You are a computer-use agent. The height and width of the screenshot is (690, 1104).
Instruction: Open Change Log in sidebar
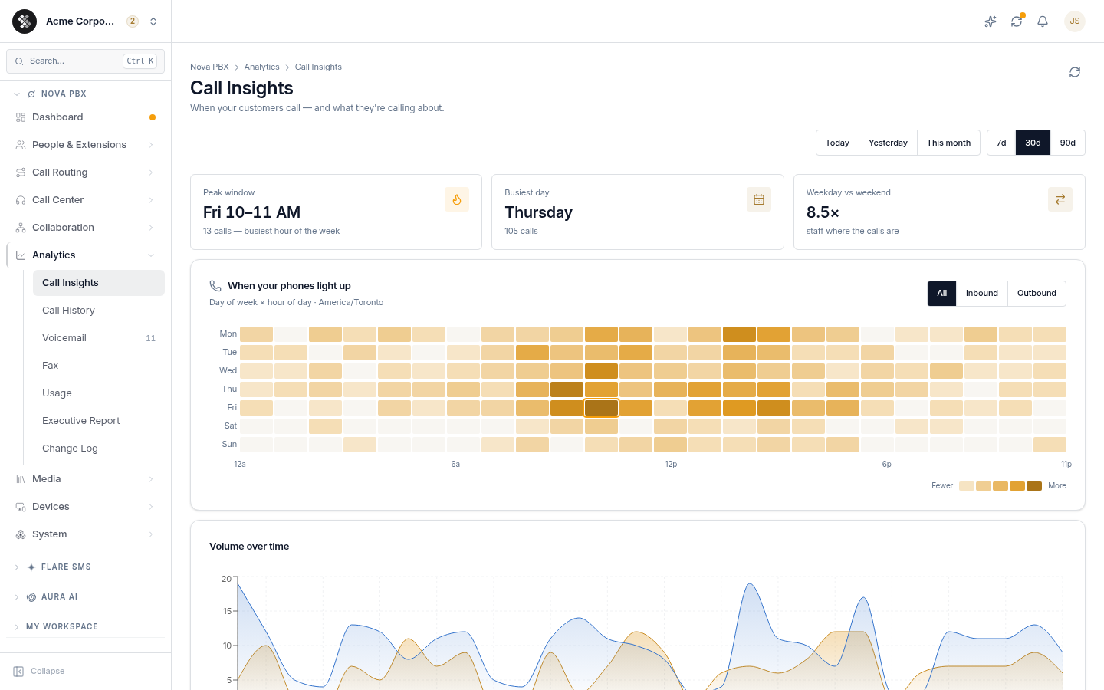pyautogui.click(x=99, y=449)
